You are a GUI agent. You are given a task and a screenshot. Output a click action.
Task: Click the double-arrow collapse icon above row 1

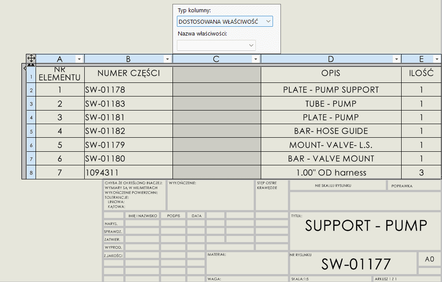[x=31, y=65]
